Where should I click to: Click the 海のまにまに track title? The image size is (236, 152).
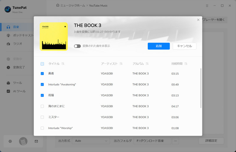pyautogui.click(x=56, y=106)
